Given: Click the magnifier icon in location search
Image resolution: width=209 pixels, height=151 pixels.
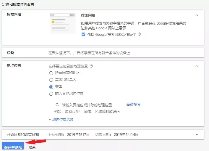Looking at the screenshot, I should 57,105.
